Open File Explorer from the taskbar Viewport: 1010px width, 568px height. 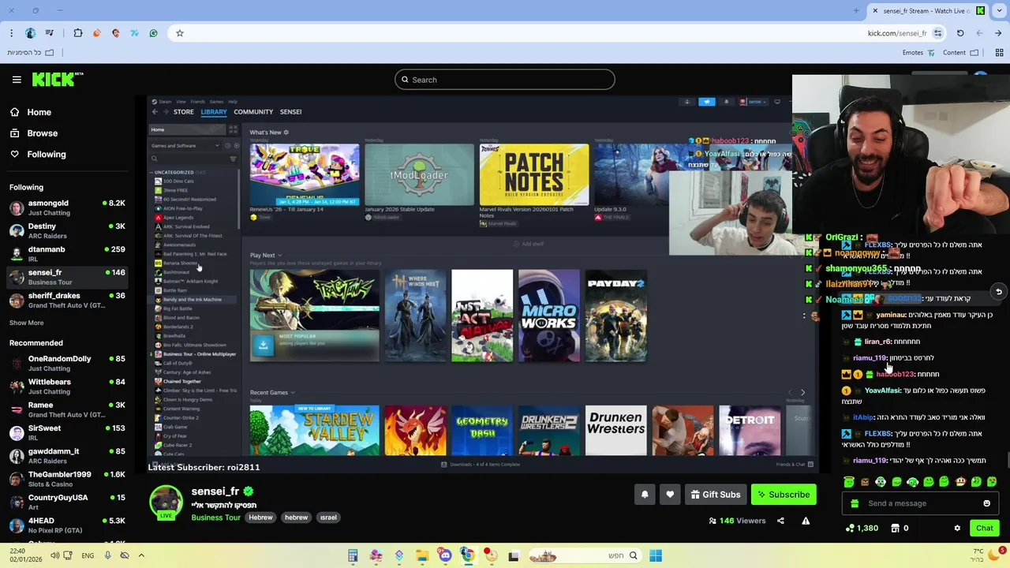pos(422,556)
